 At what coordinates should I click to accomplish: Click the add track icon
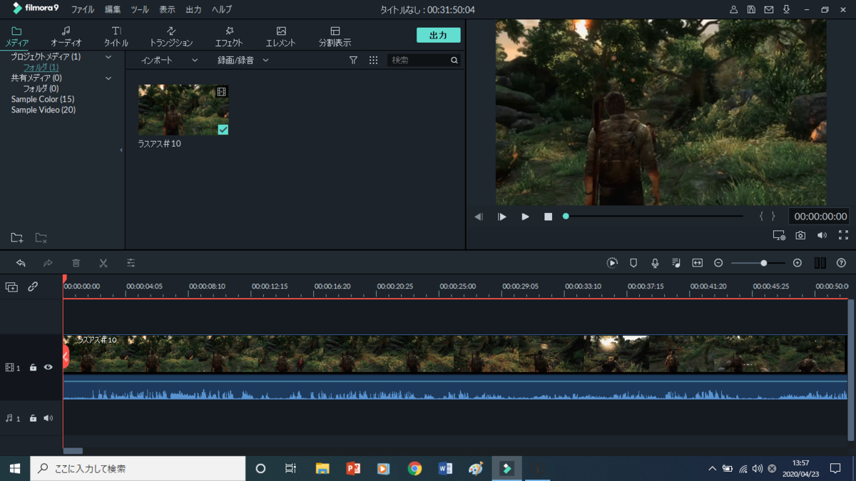tap(11, 286)
